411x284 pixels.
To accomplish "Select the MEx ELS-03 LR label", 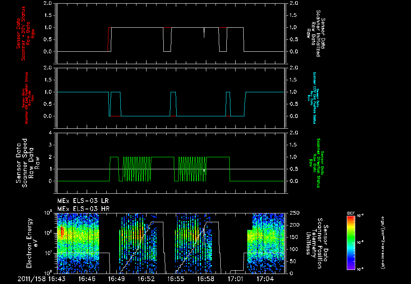I will (x=83, y=201).
